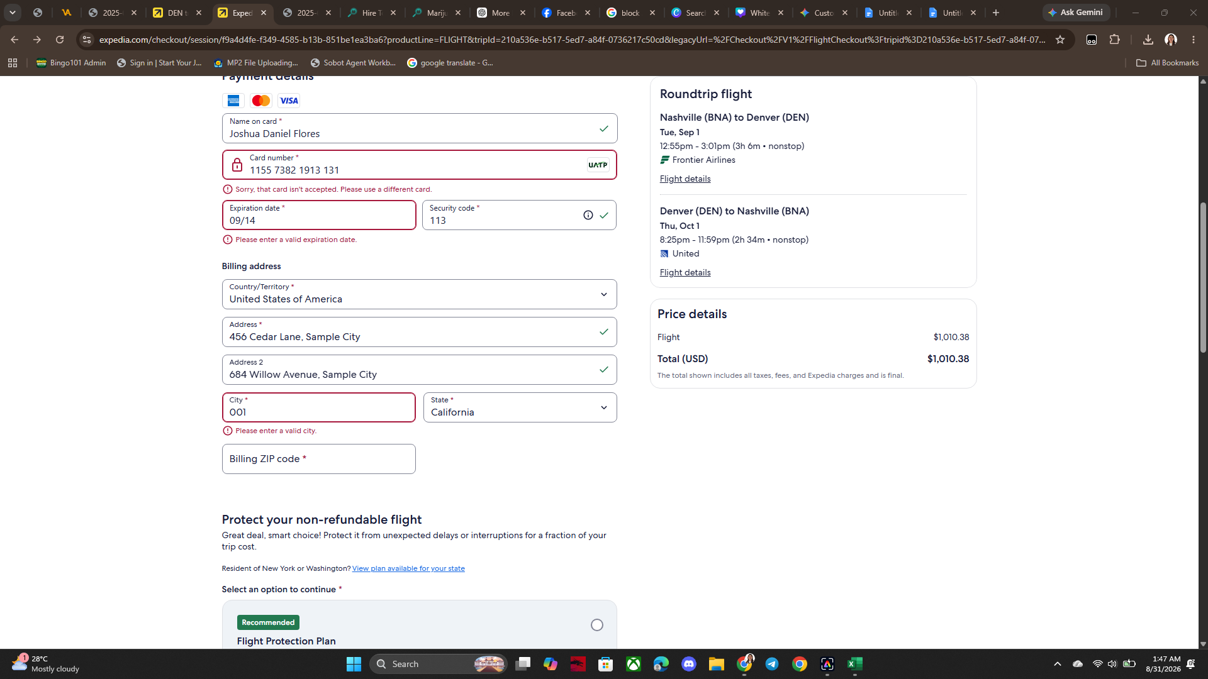Open the Chrome profile avatar
The width and height of the screenshot is (1208, 679).
[1171, 40]
